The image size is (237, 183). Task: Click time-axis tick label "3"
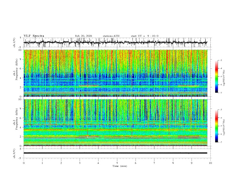coord(80,163)
